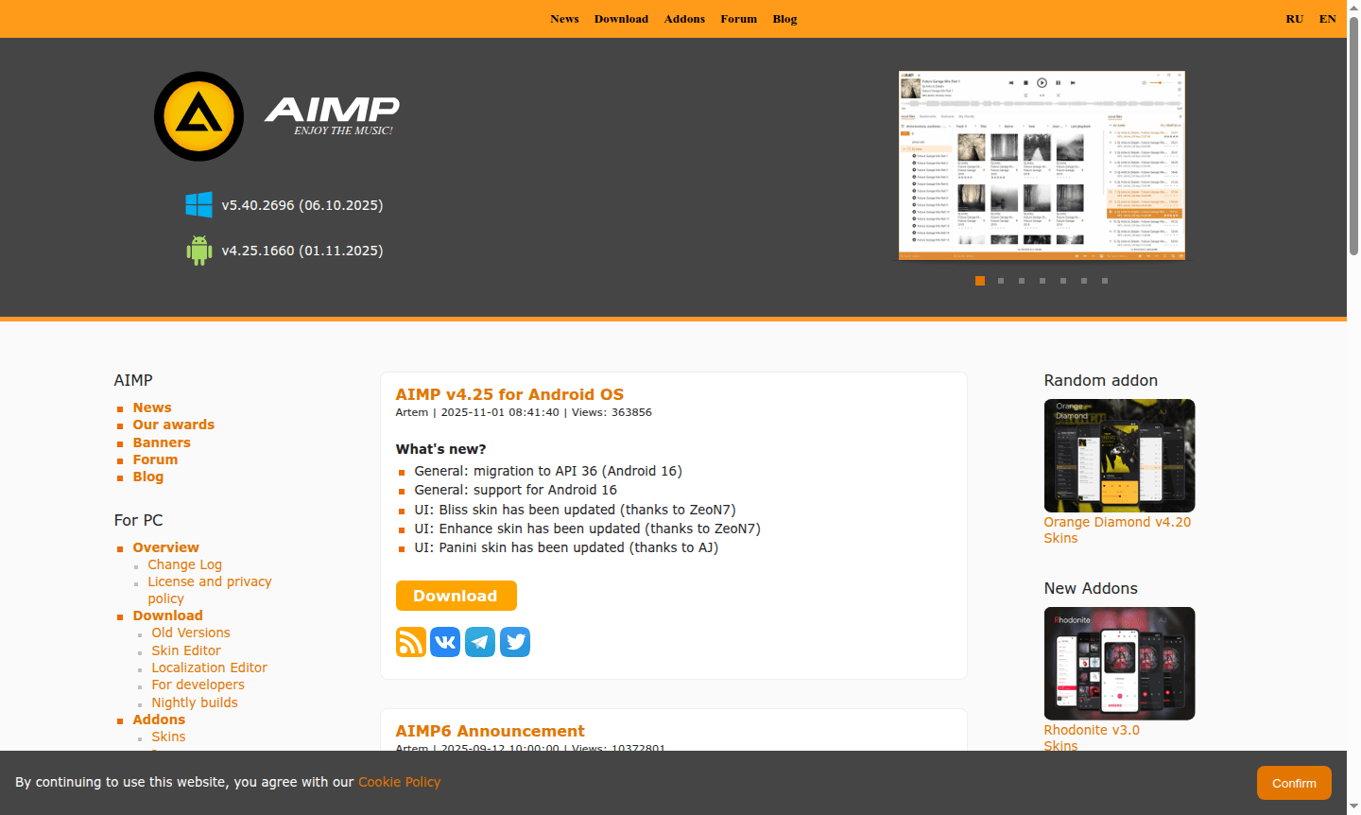Select the fifth carousel indicator dot
Screen dimensions: 1361x815
(x=1063, y=281)
